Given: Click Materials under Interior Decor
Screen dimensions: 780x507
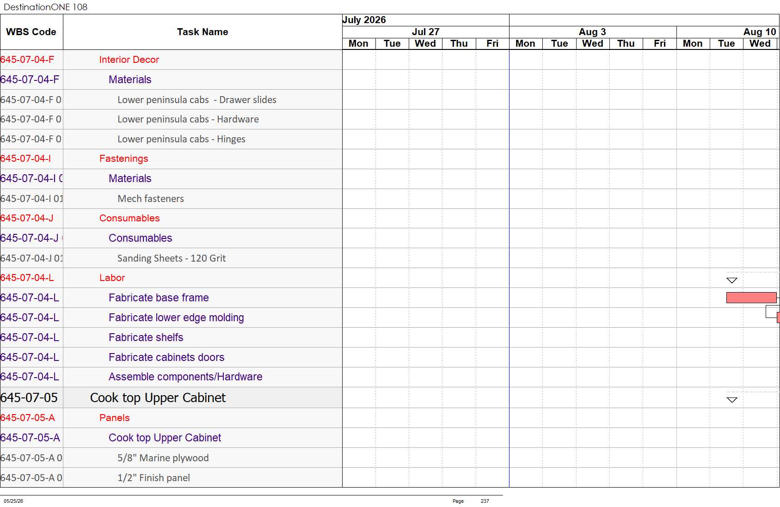Looking at the screenshot, I should tap(130, 79).
